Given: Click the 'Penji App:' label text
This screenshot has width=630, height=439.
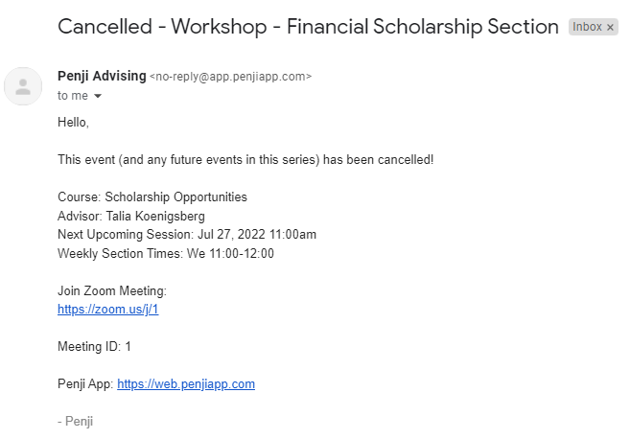Looking at the screenshot, I should [85, 384].
